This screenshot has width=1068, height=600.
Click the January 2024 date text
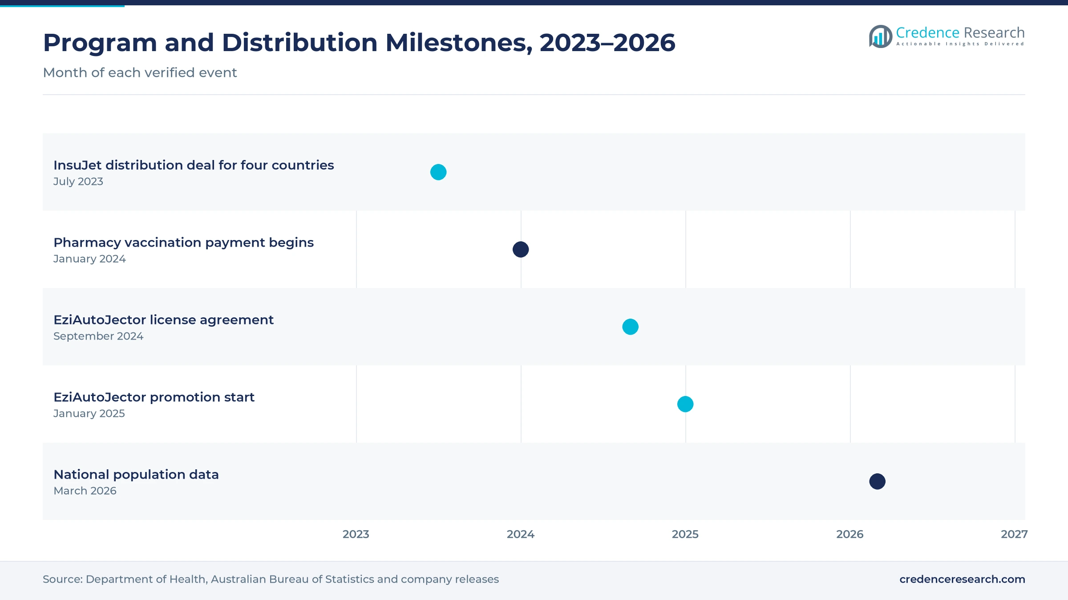[x=89, y=259]
